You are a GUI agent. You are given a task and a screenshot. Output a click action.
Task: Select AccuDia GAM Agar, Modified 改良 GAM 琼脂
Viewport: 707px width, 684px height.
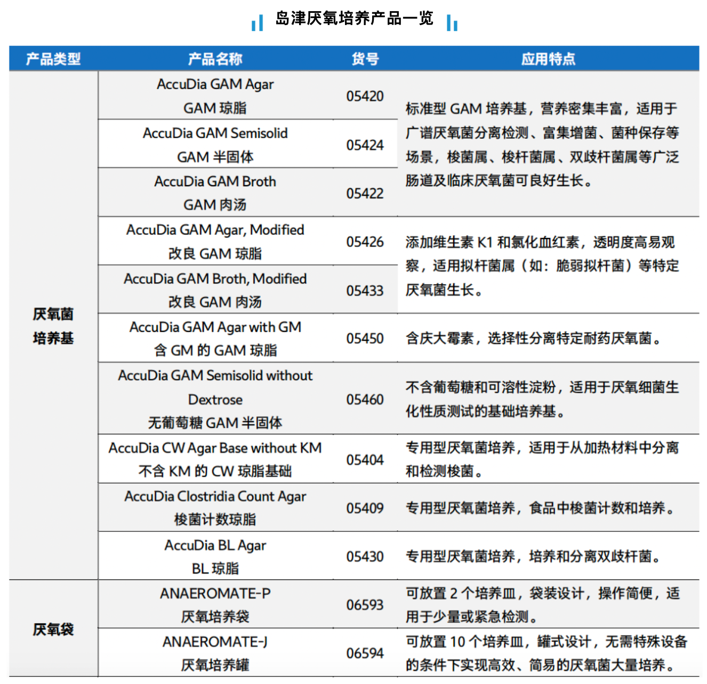tap(215, 242)
